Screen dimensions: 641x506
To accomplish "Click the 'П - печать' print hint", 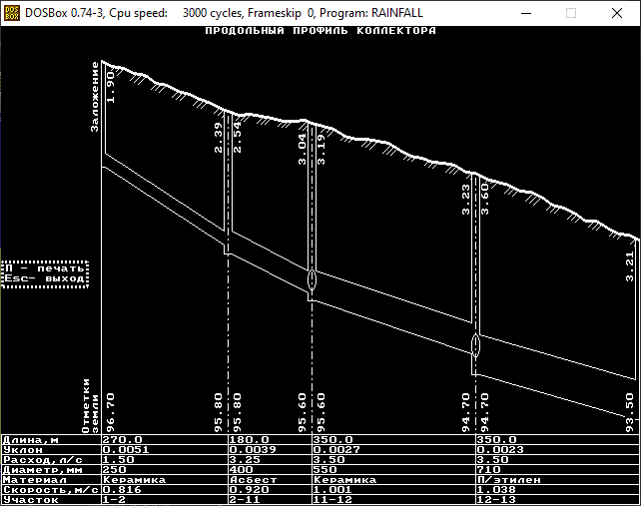I will pos(45,268).
